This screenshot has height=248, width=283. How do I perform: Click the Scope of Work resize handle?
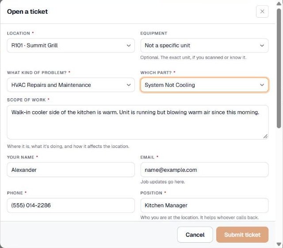coord(265,136)
